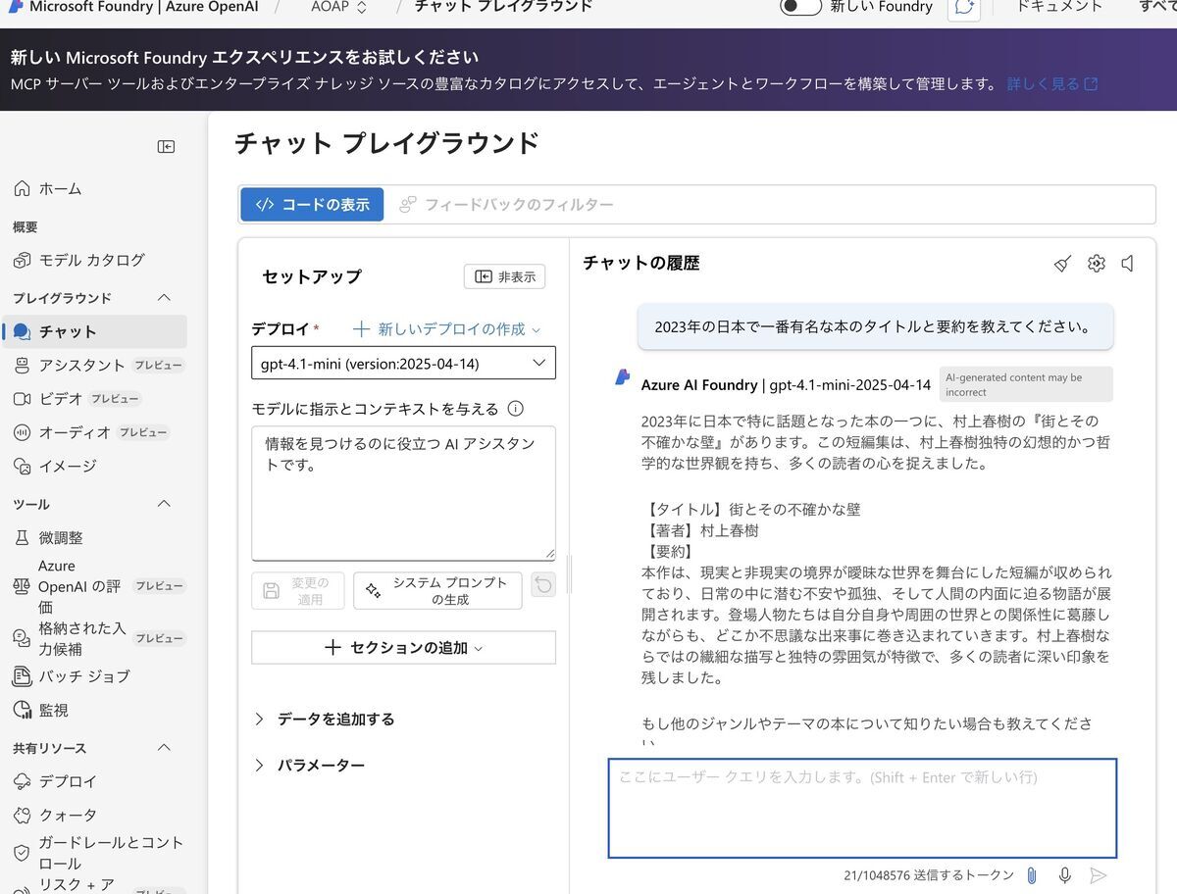
Task: Click 非表示 button to hide setup
Action: (x=504, y=276)
